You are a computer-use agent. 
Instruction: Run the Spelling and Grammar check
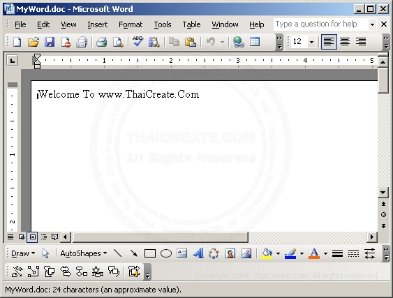138,41
